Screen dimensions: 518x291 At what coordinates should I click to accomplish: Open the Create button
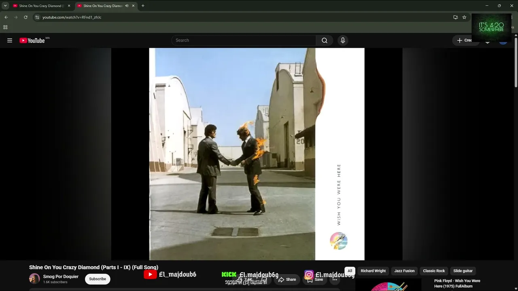click(x=464, y=40)
